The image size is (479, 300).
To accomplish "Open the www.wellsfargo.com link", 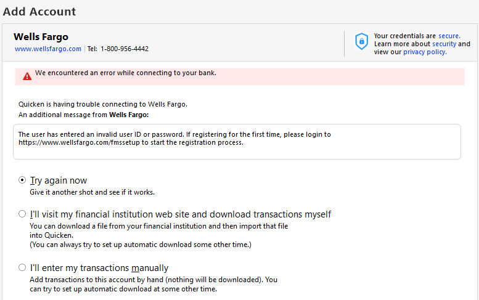I will 48,49.
